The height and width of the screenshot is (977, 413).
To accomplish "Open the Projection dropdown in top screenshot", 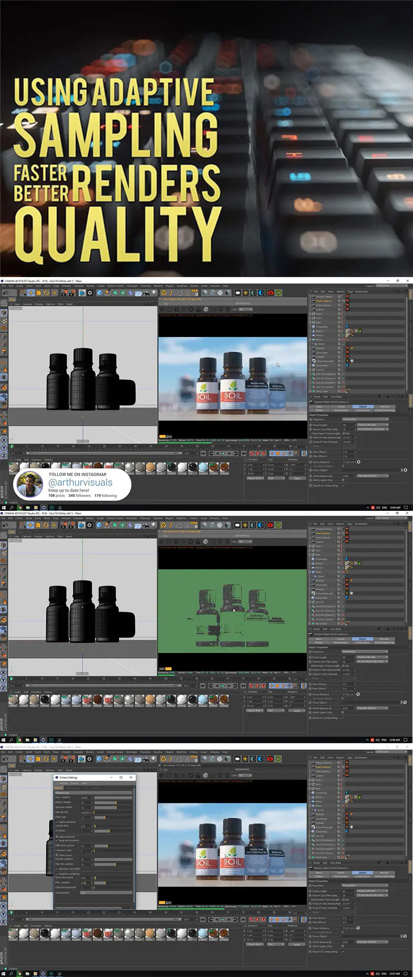I will [x=365, y=419].
